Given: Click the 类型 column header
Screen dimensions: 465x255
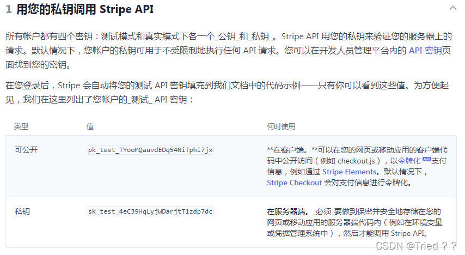Looking at the screenshot, I should tap(21, 126).
